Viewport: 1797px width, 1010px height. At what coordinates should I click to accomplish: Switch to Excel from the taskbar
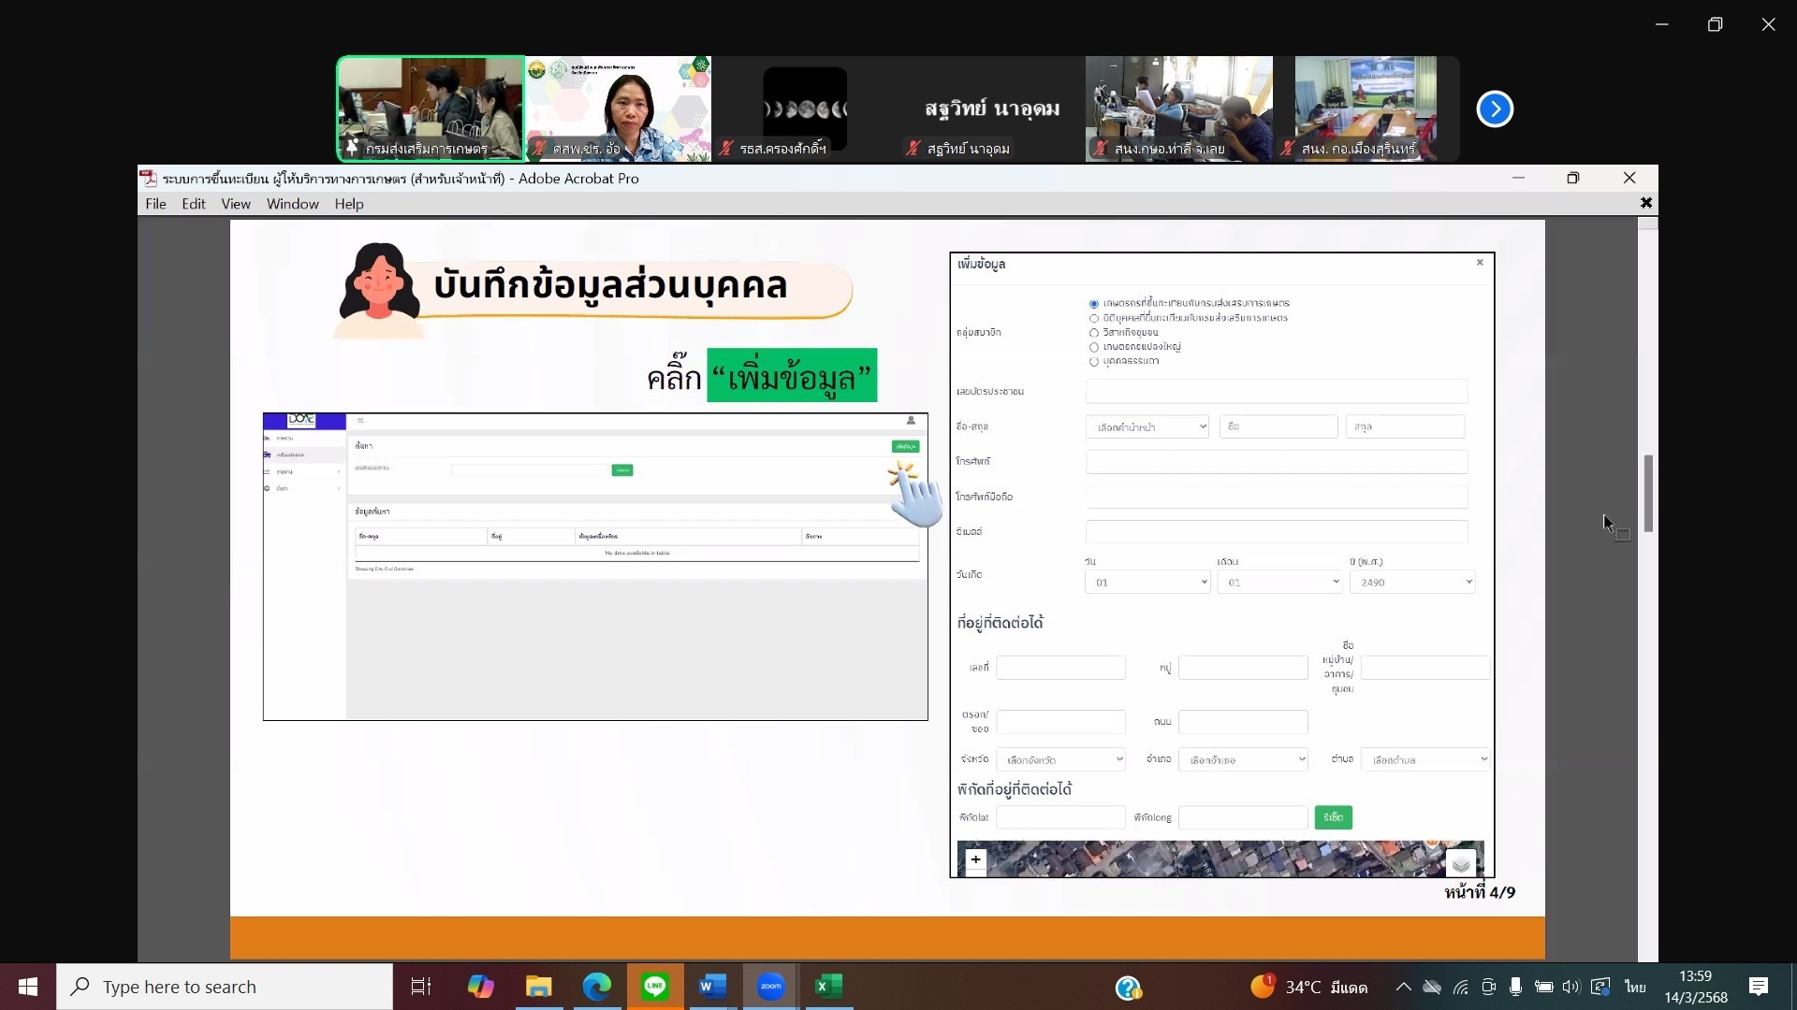pos(829,987)
